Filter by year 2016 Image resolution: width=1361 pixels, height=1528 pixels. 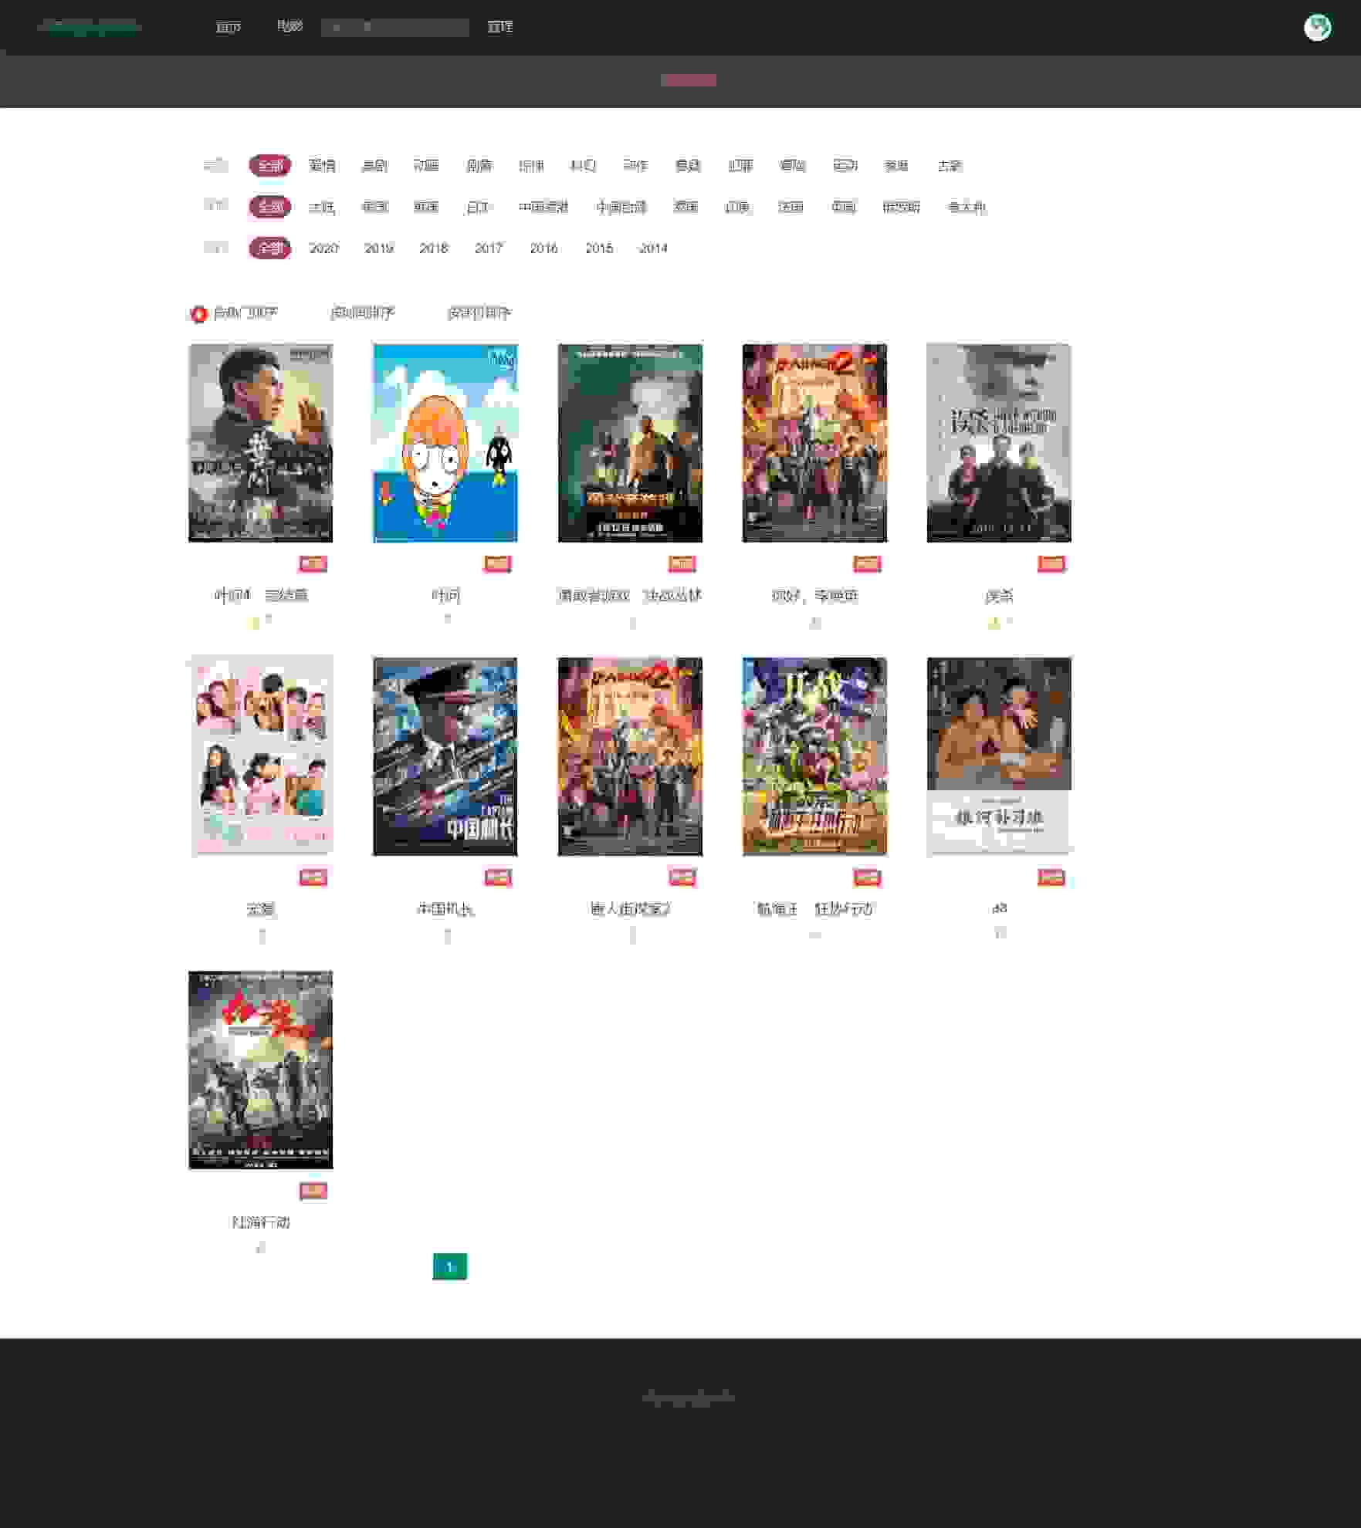click(x=544, y=248)
